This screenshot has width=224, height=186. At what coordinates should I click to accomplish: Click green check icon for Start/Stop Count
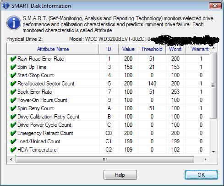13,75
